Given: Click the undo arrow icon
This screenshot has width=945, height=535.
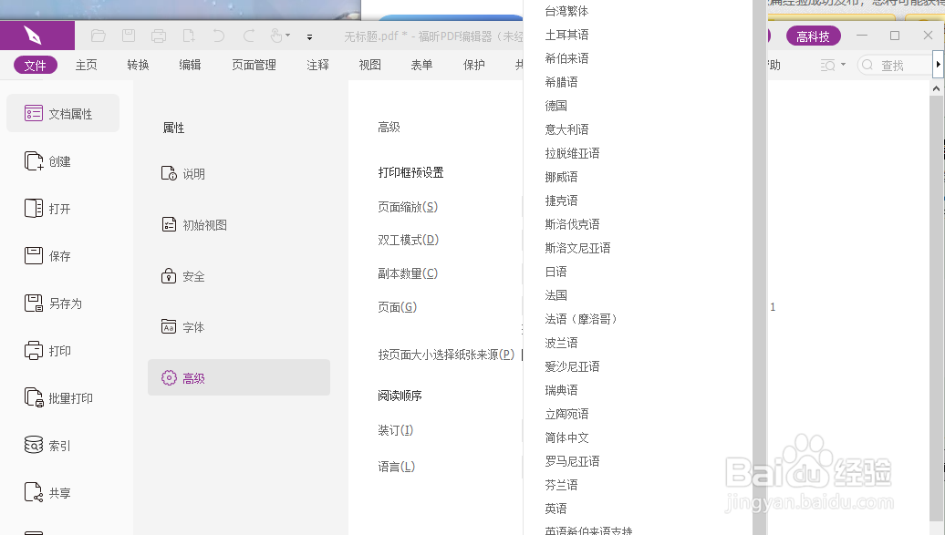Looking at the screenshot, I should pos(218,36).
